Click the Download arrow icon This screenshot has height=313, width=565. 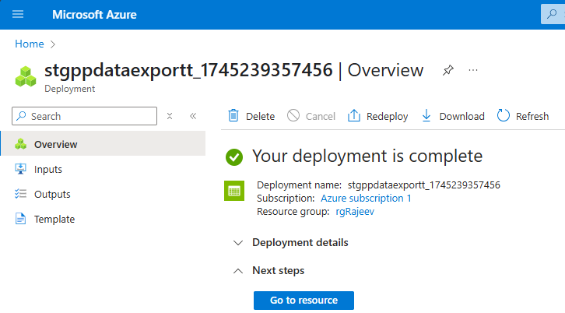[426, 116]
